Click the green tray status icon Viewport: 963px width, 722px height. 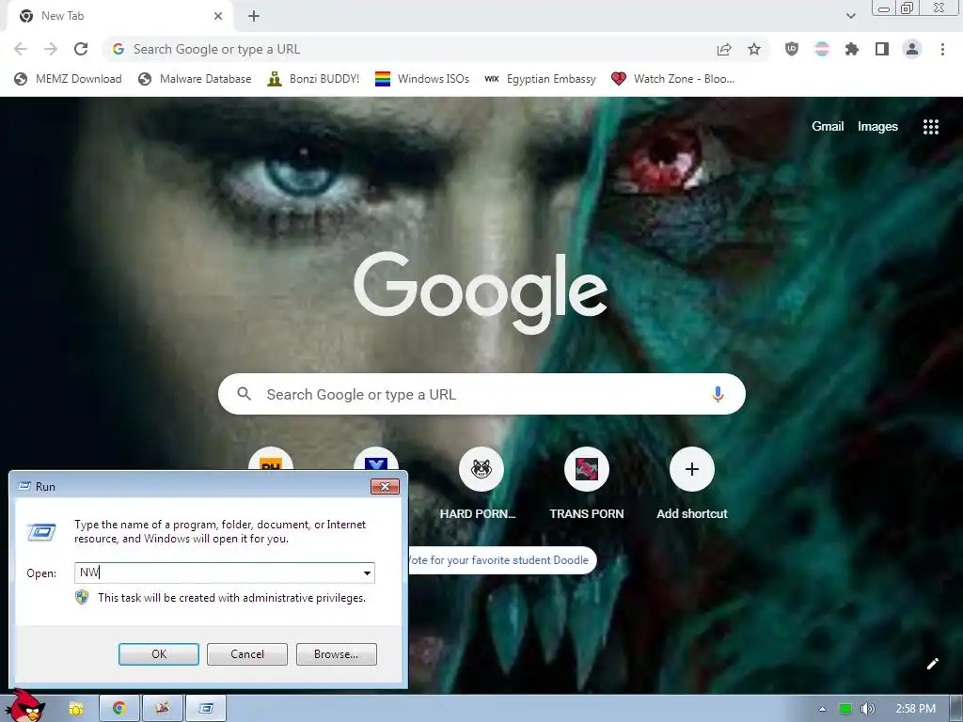click(845, 709)
